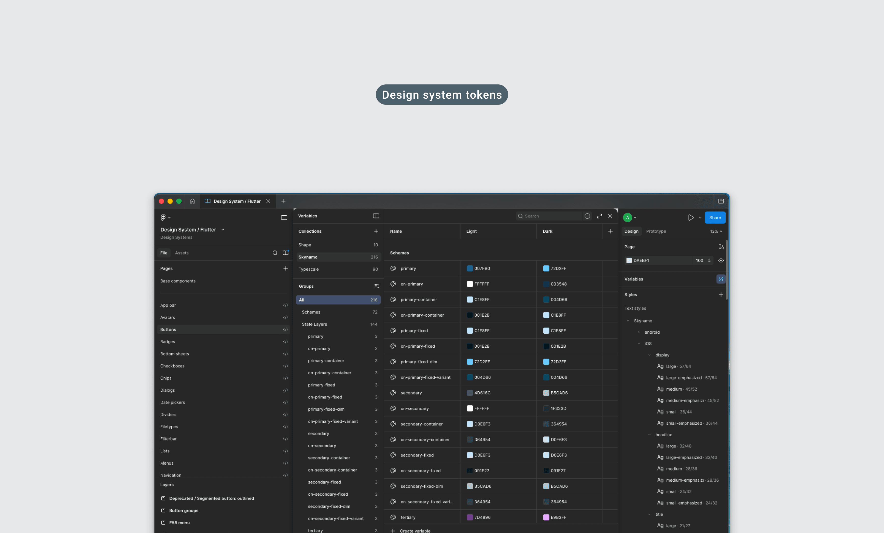The height and width of the screenshot is (533, 884).
Task: Select the Design tab
Action: tap(631, 231)
